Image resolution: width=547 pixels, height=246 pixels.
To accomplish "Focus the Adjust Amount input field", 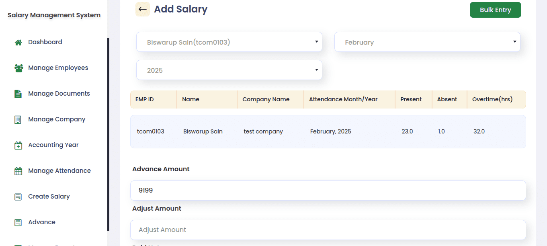I will [328, 230].
